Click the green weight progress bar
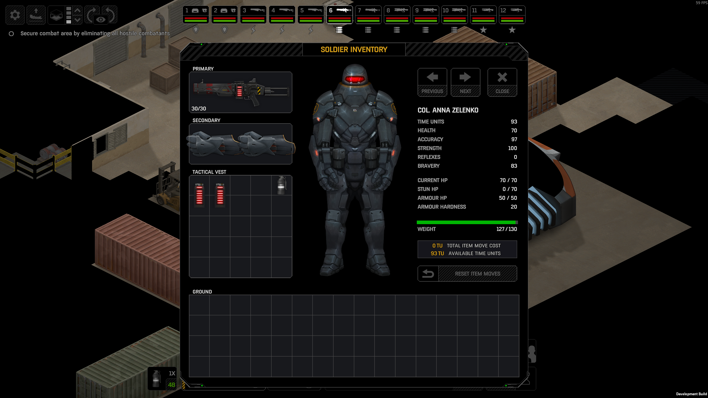Image resolution: width=708 pixels, height=398 pixels. [x=466, y=222]
